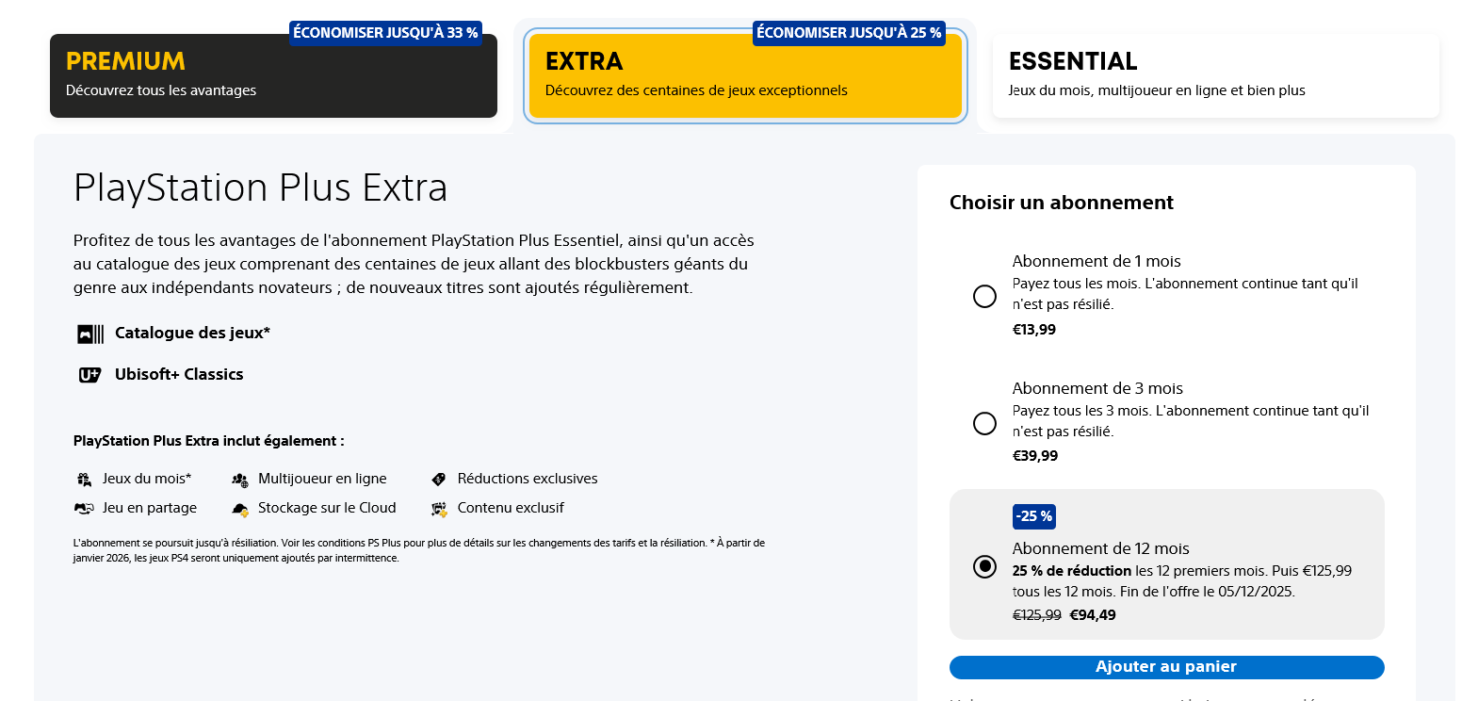The image size is (1462, 701).
Task: Switch to the ESSENTIAL plan card
Action: [1215, 73]
